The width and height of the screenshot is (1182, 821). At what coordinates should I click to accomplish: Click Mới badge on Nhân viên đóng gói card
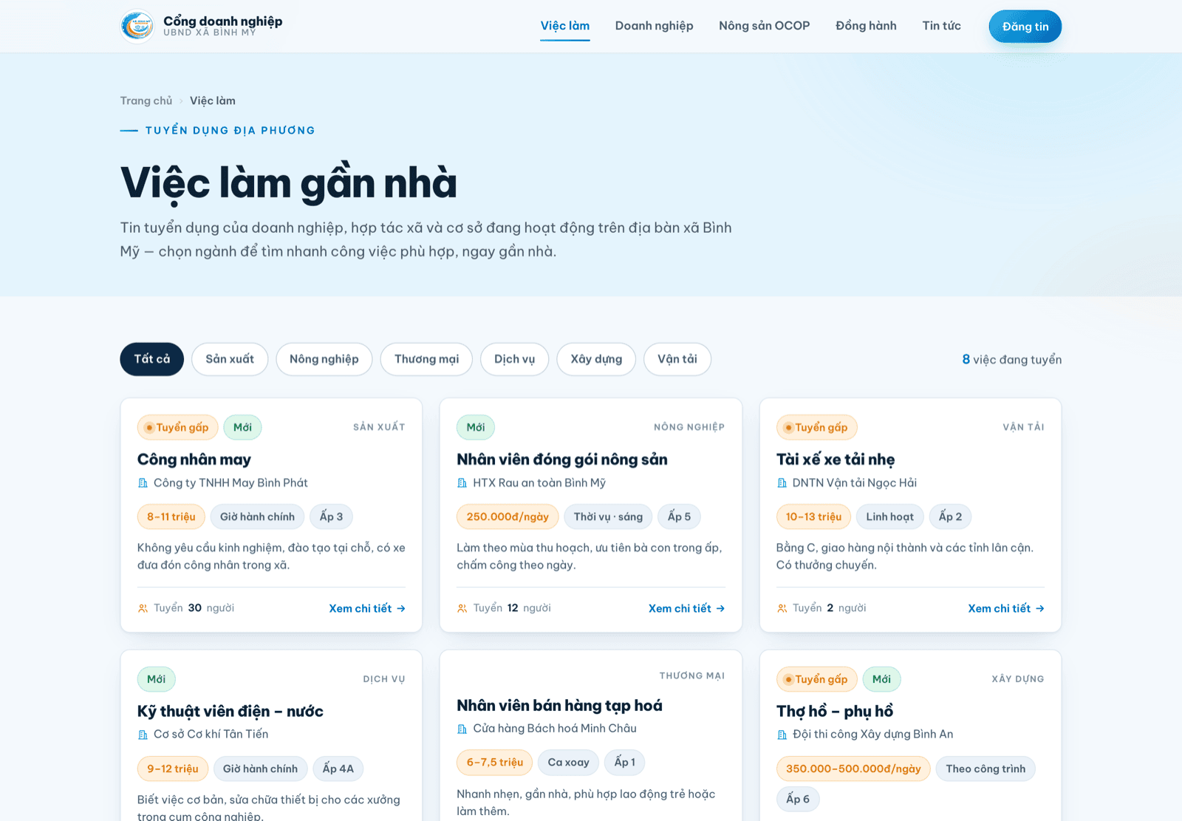(x=476, y=427)
